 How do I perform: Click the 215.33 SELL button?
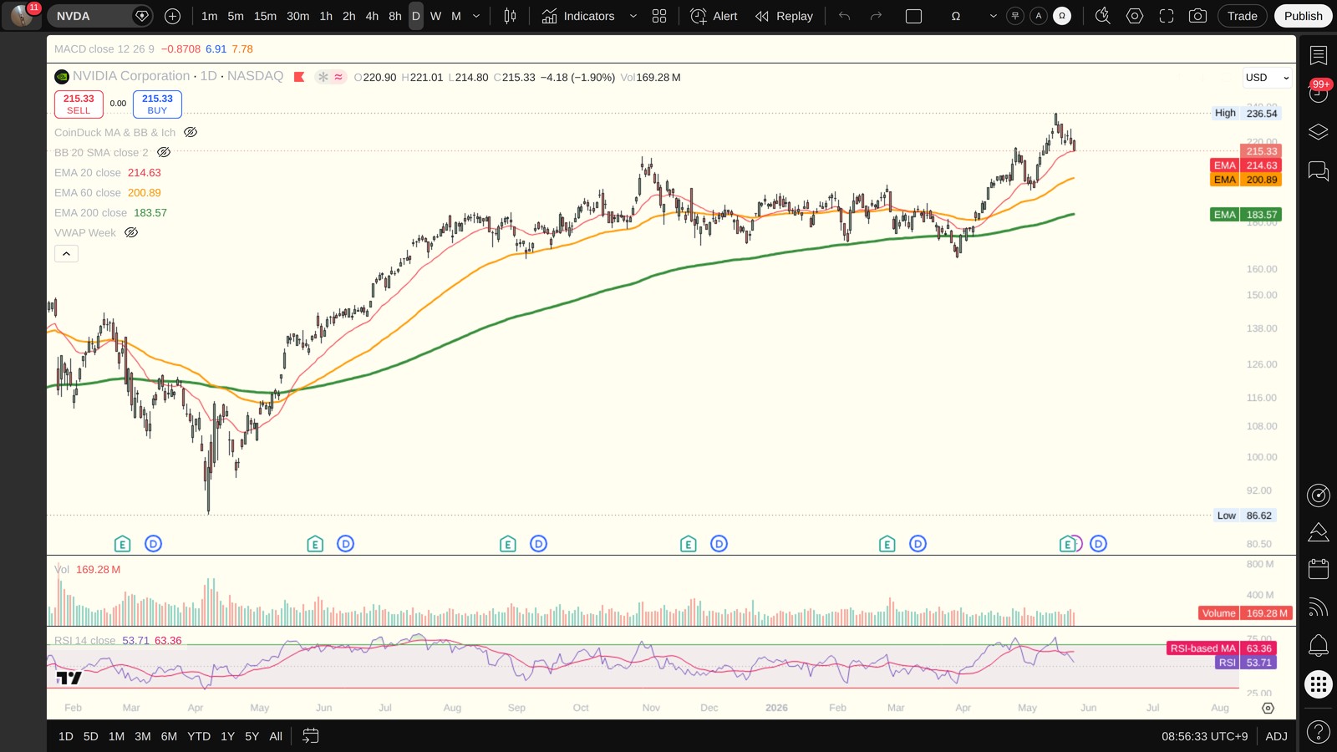(x=79, y=104)
